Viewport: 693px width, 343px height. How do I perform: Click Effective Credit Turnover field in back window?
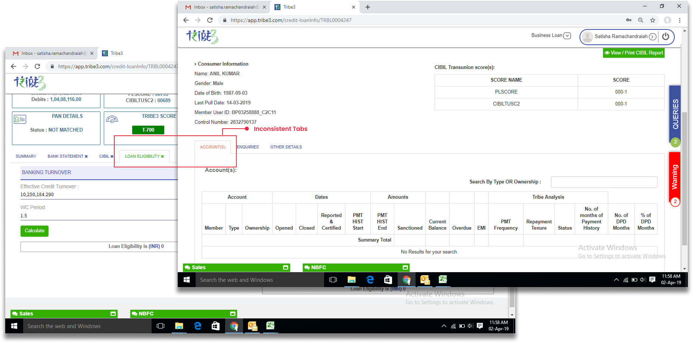99,195
